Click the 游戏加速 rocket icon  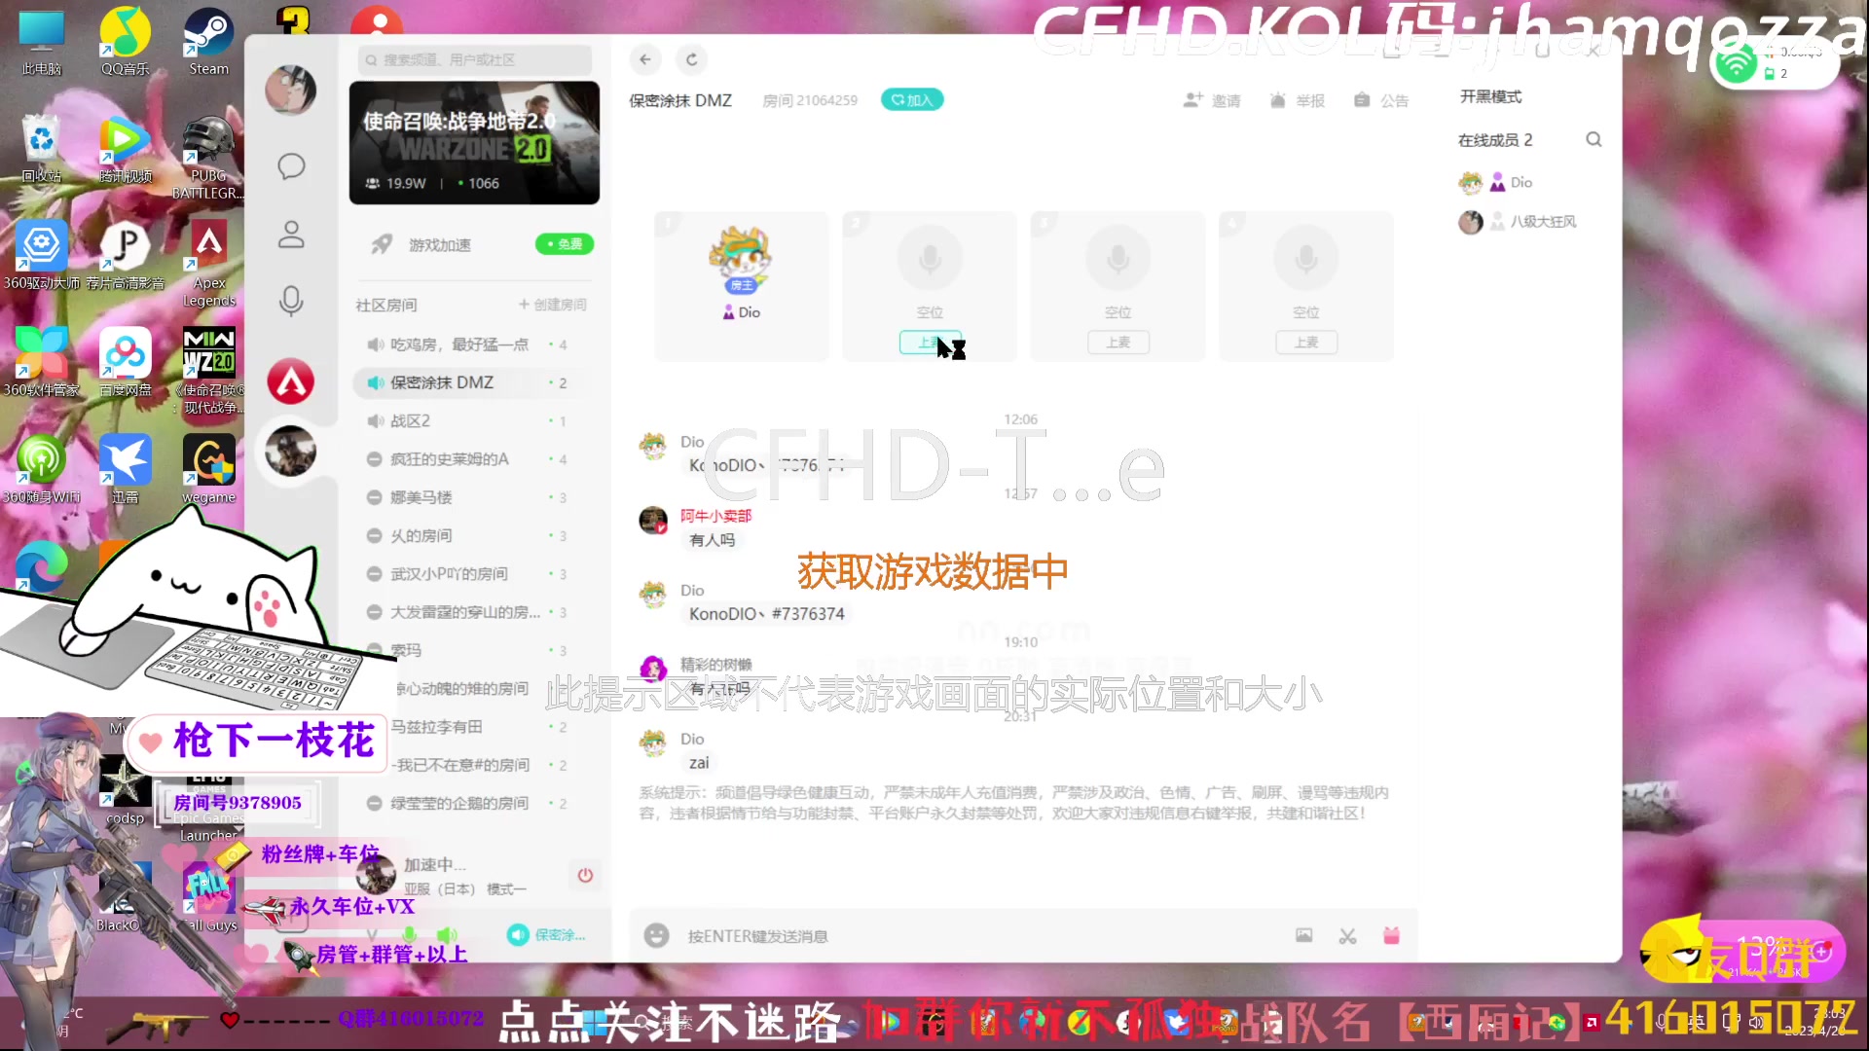pos(382,244)
